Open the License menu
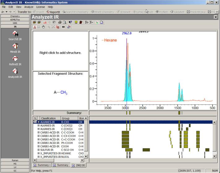Viewport: 220px width, 173px height. 41,7
